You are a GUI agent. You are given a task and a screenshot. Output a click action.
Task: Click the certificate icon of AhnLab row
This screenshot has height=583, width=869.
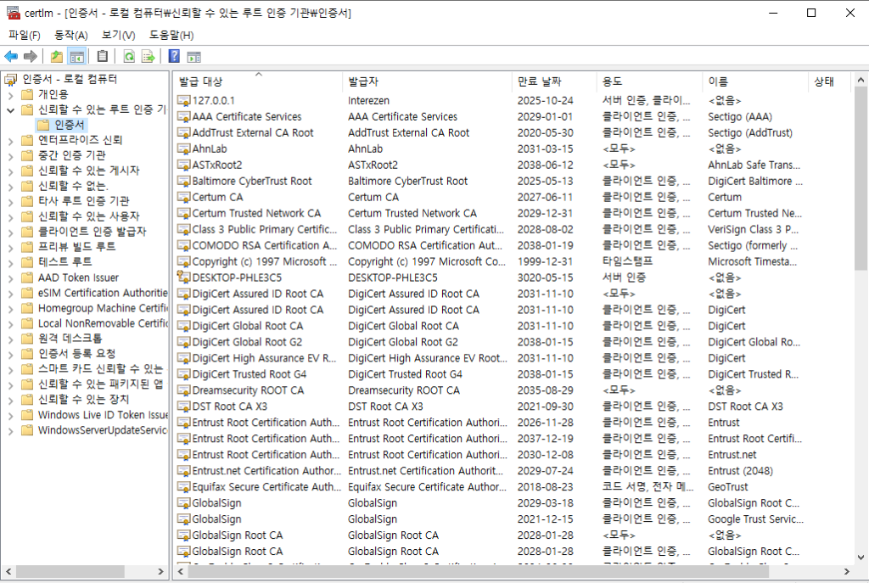coord(183,149)
